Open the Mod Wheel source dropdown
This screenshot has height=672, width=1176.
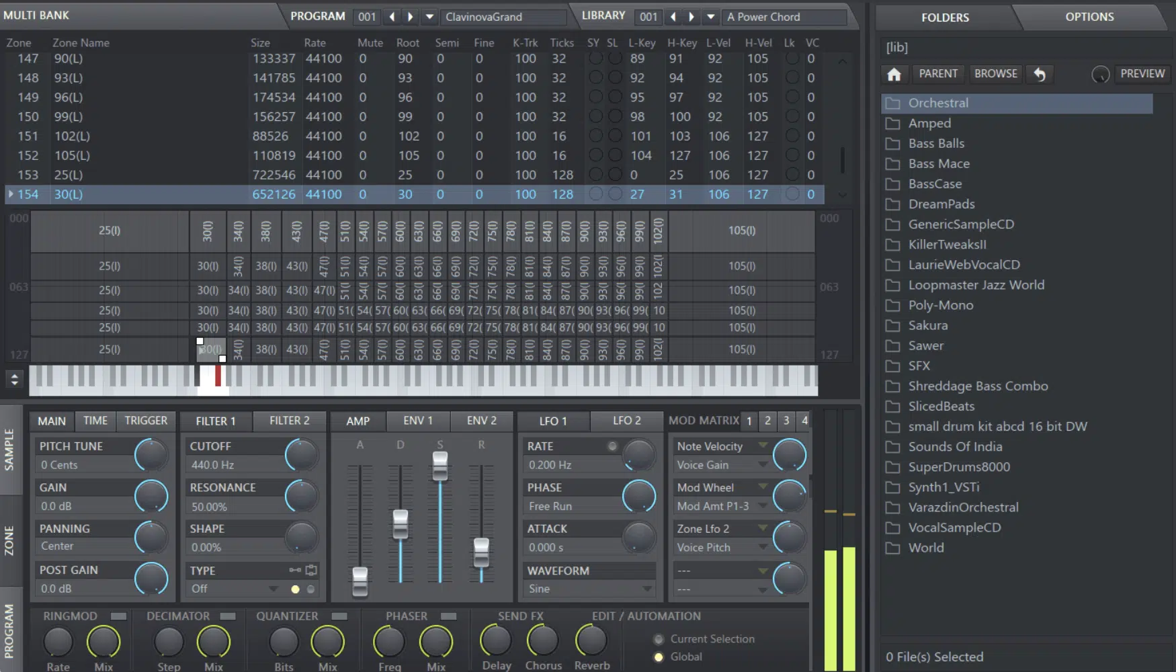[x=763, y=487]
